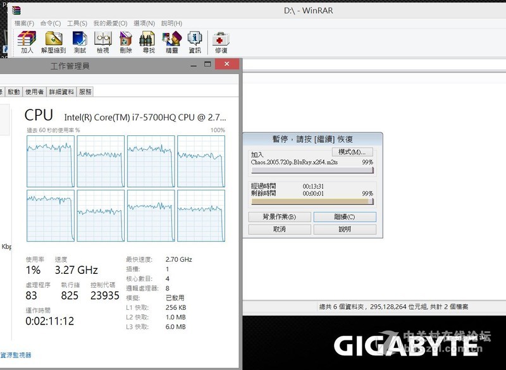Open the Resource Monitor (資源監視器) link
This screenshot has height=370, width=506.
pyautogui.click(x=16, y=355)
